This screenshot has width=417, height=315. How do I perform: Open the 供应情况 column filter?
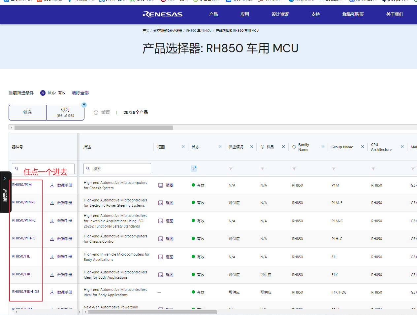point(231,168)
